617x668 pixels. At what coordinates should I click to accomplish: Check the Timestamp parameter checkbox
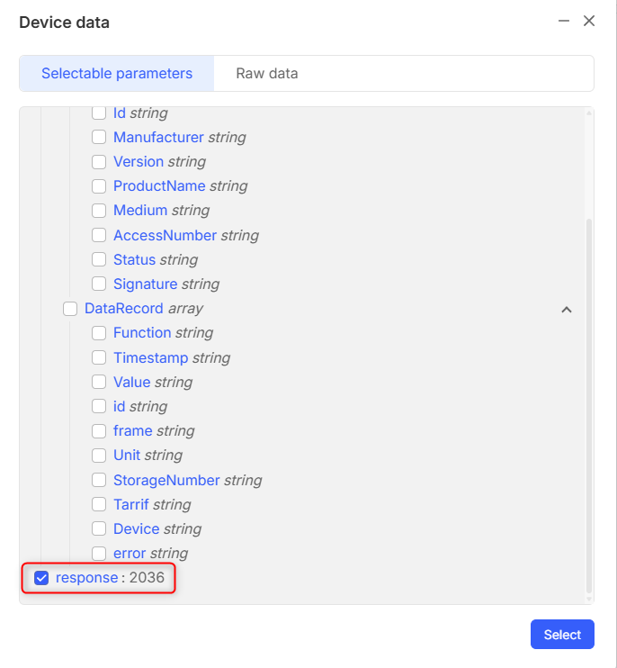[x=99, y=358]
